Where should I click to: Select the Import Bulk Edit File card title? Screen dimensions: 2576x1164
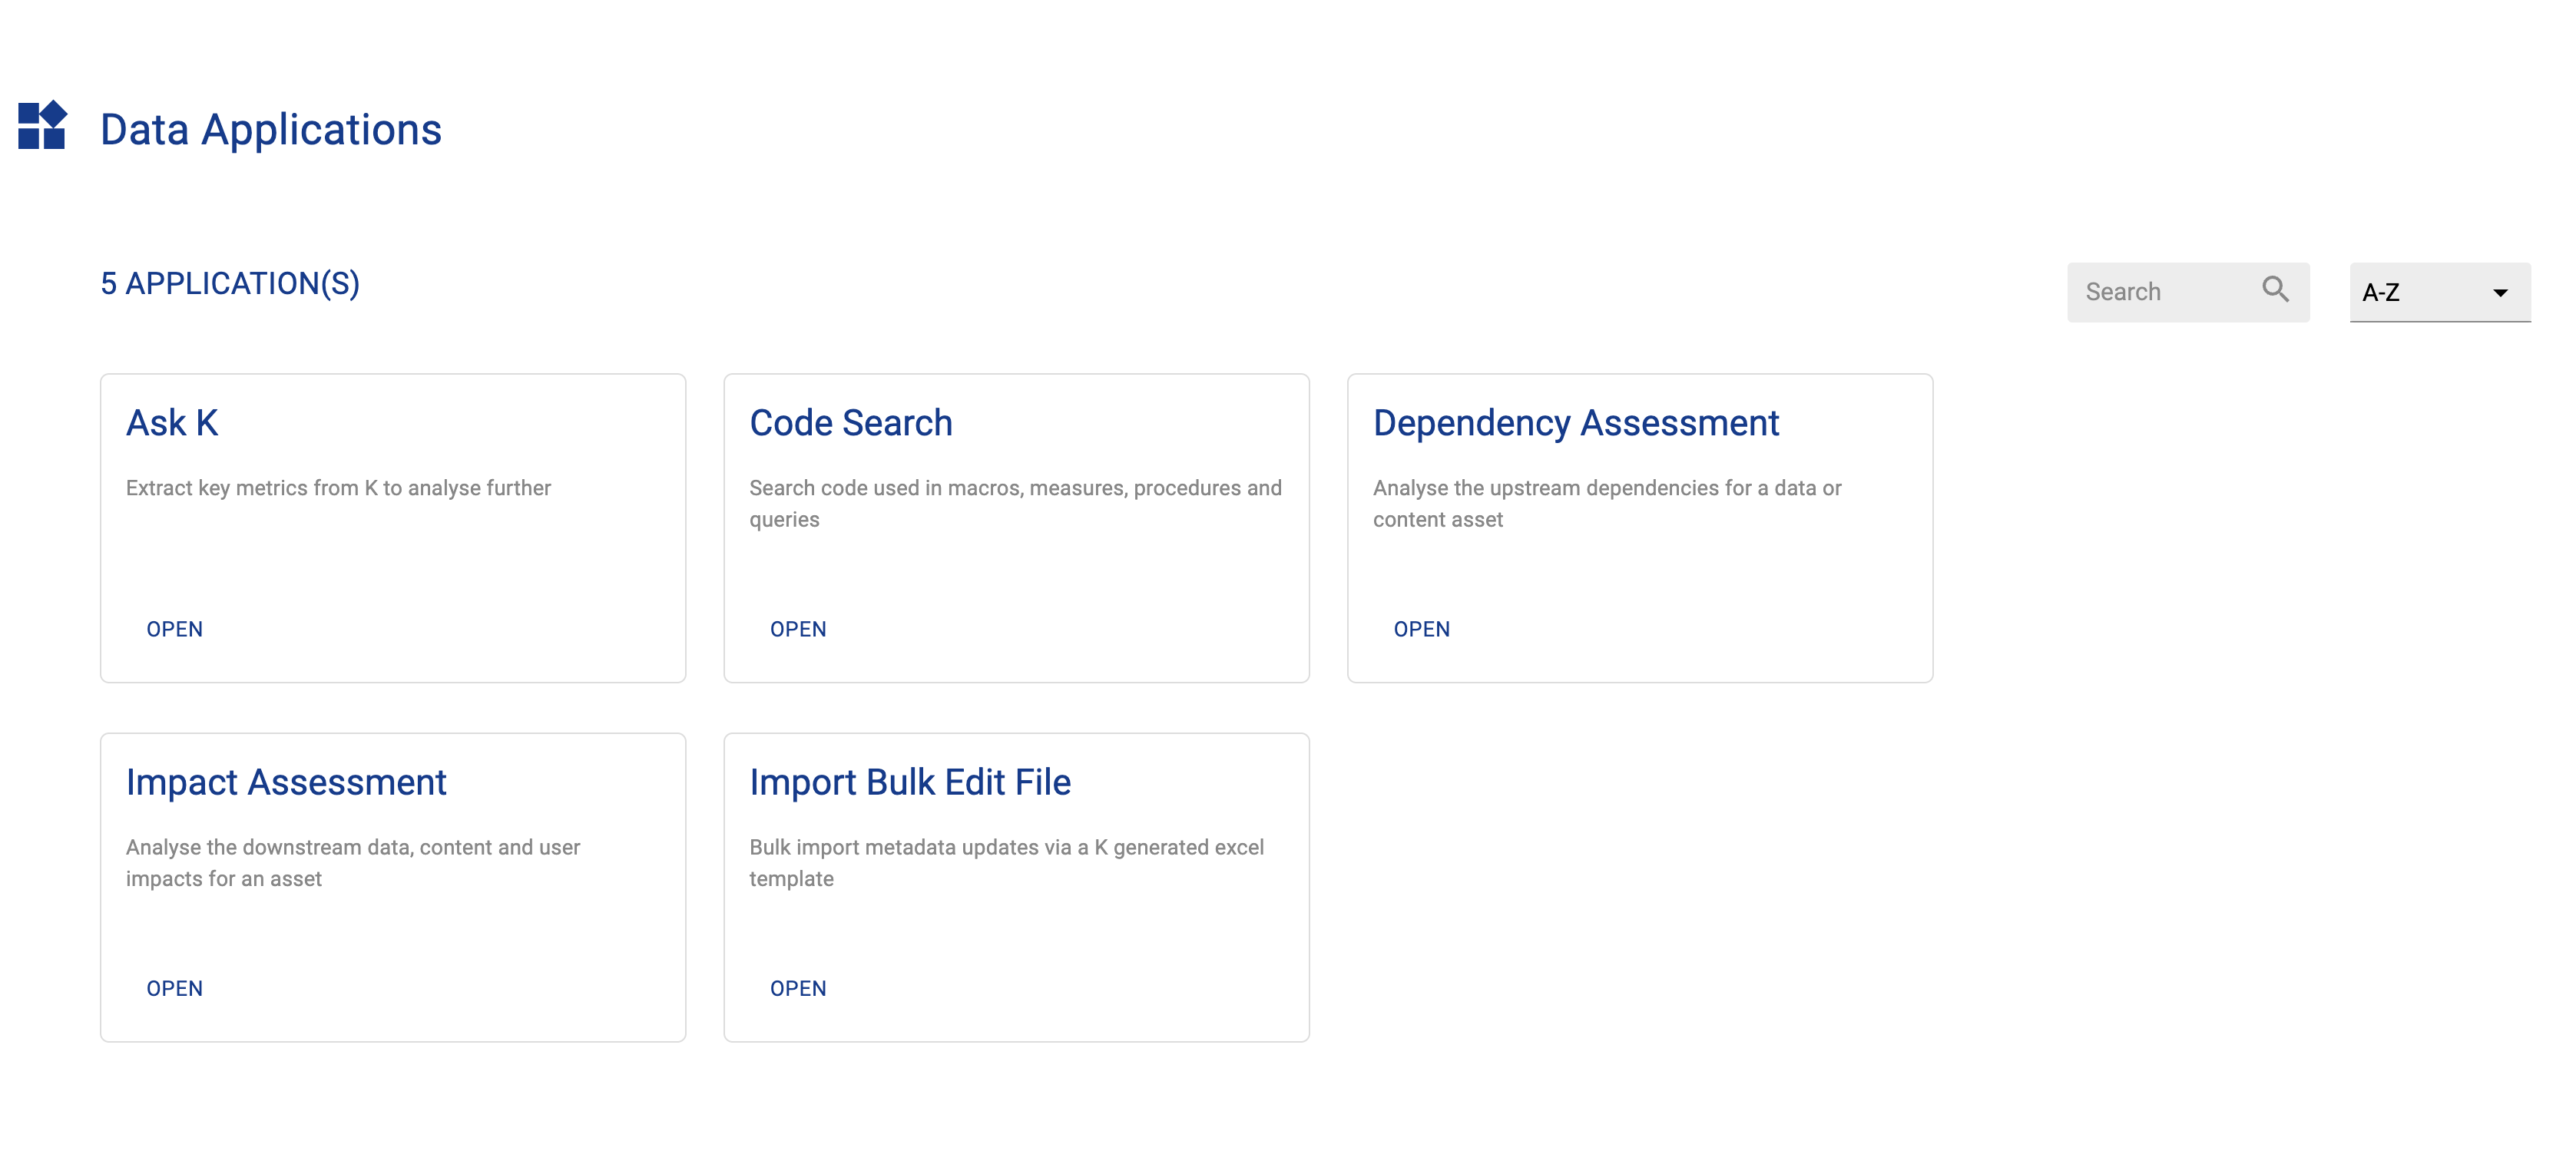coord(910,782)
